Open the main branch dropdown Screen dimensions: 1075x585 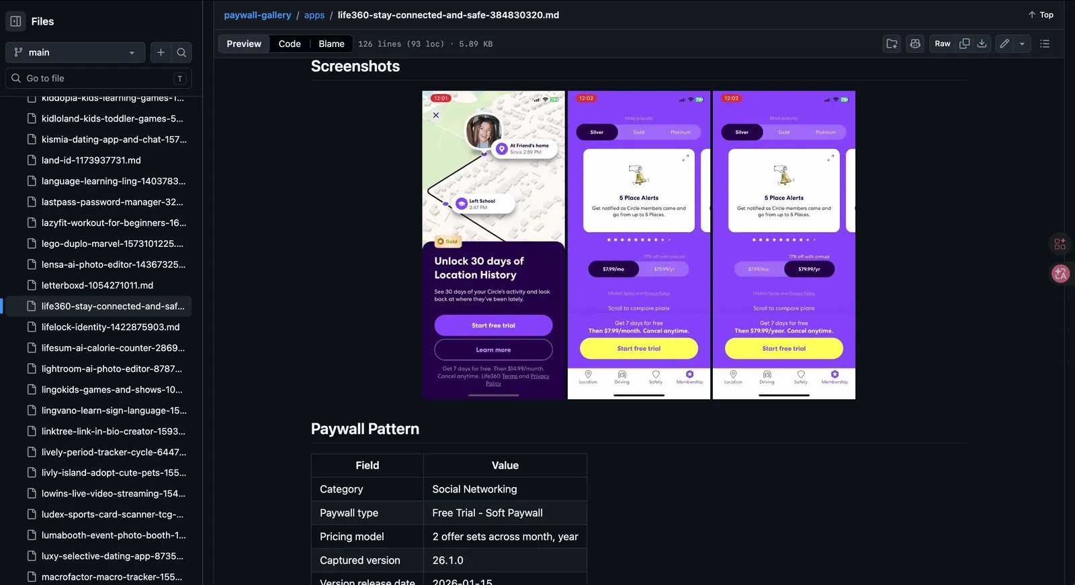75,52
